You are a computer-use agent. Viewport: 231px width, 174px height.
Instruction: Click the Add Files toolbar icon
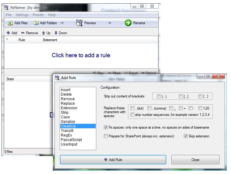pyautogui.click(x=11, y=23)
